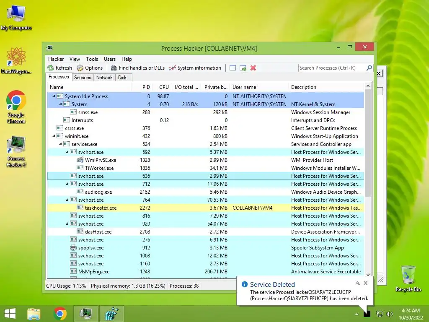Open the Google Chrome desktop shortcut
The width and height of the screenshot is (429, 322).
[x=16, y=107]
